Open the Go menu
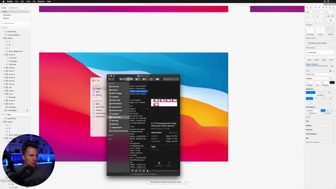336x189 pixels. (x=34, y=2)
